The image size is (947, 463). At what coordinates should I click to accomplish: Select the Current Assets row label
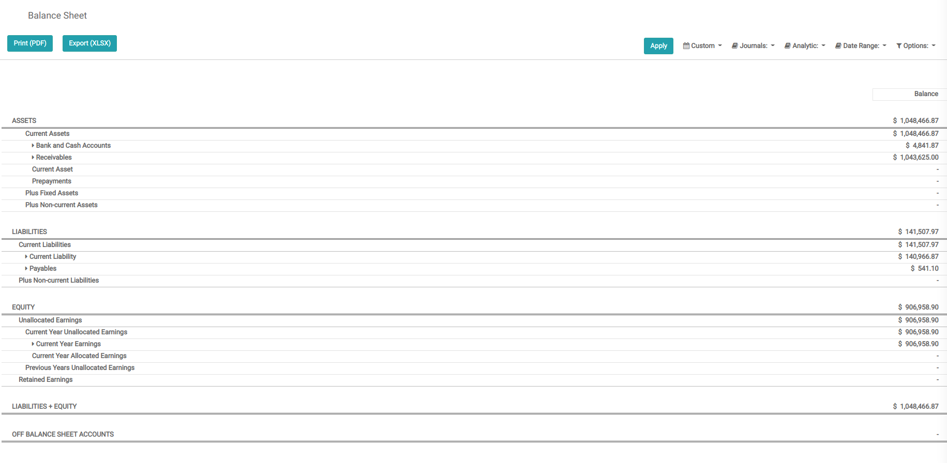(47, 134)
